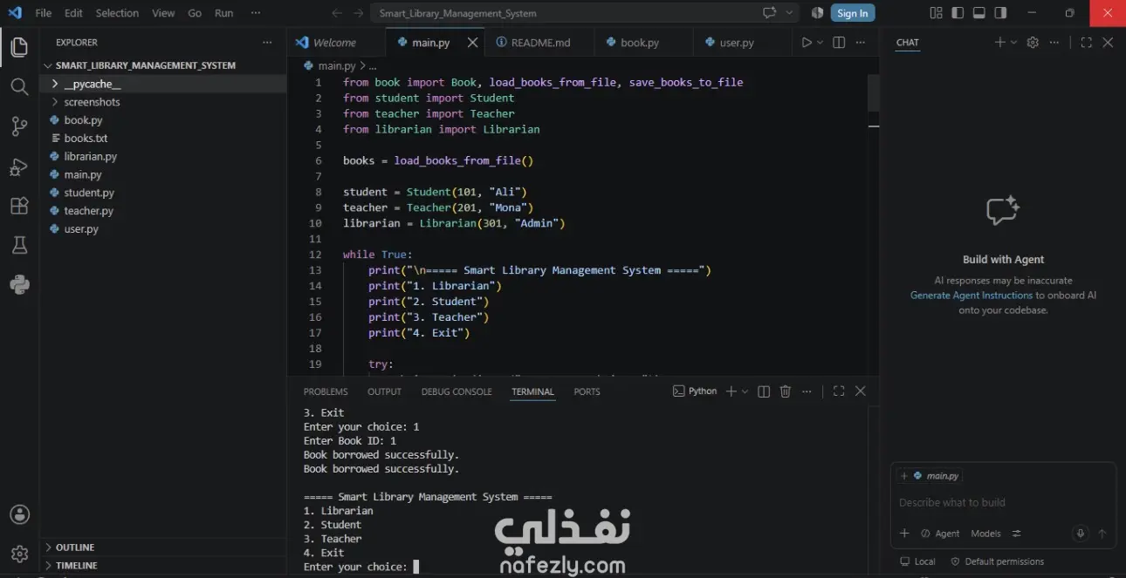1126x578 pixels.
Task: Run the Python file with play button
Action: 807,42
